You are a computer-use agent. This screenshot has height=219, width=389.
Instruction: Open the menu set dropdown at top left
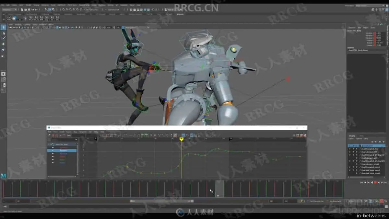coord(9,9)
